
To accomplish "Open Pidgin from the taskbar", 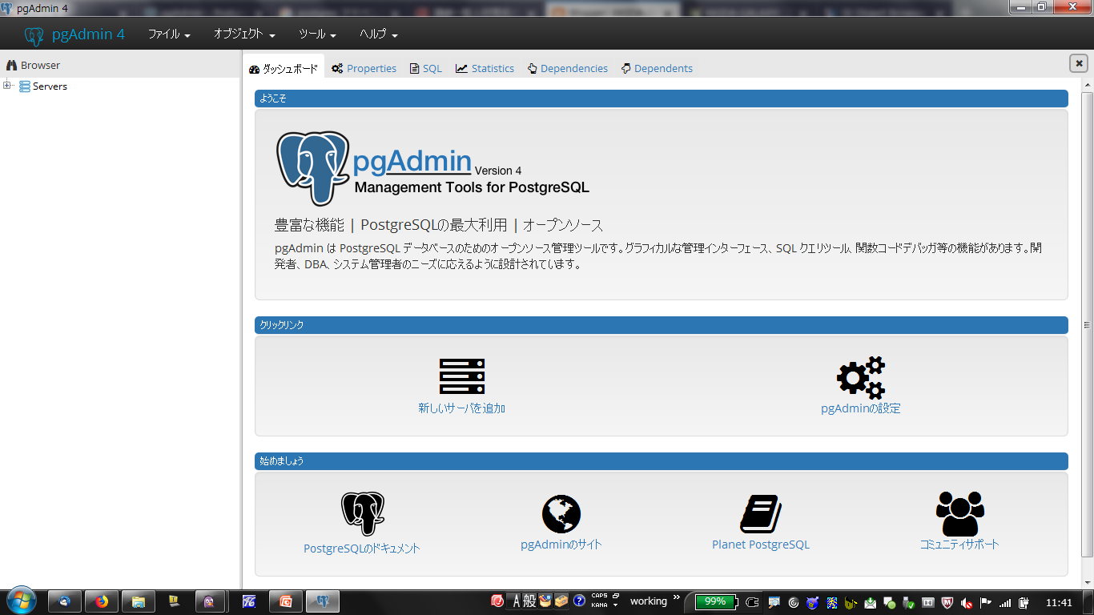I will tap(209, 601).
